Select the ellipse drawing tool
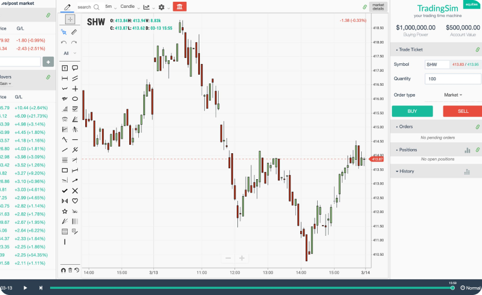The image size is (482, 295). coord(75,99)
